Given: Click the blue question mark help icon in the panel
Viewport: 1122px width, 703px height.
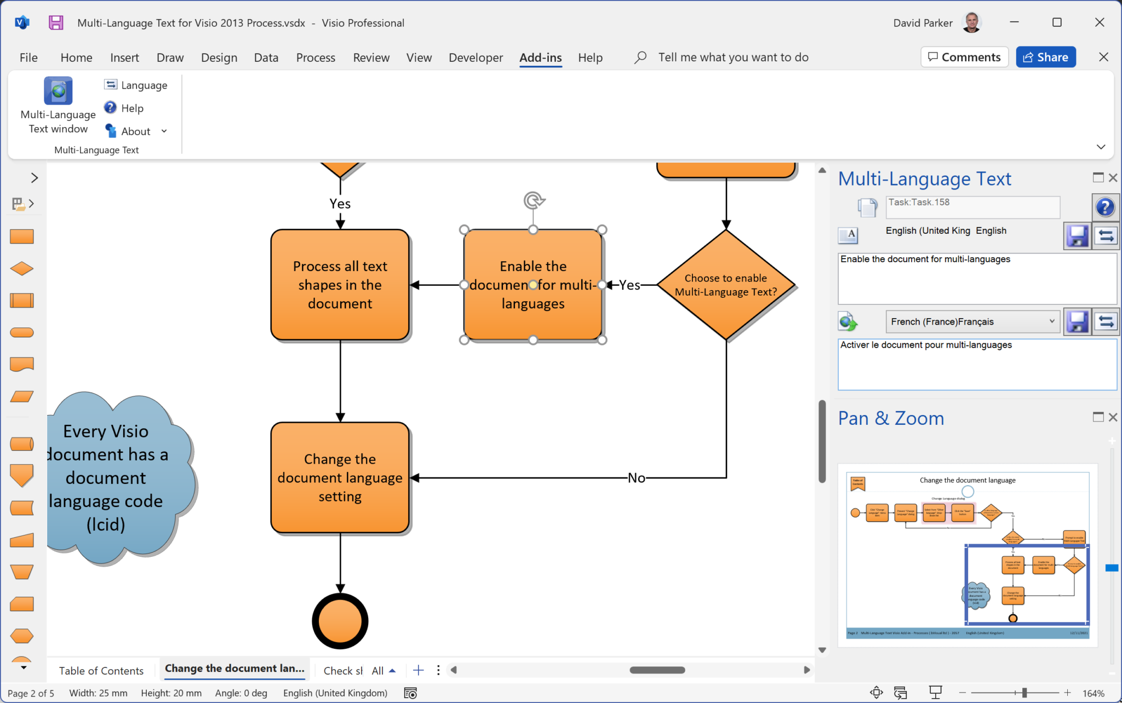Looking at the screenshot, I should [1106, 207].
